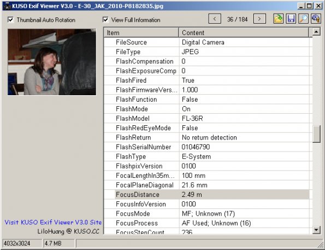Select the FlashReturn row
Viewport: 325px width, 250px height.
206,137
